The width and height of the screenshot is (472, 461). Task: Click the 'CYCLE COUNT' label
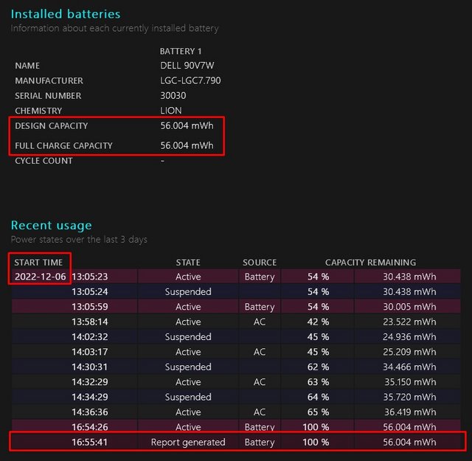point(44,161)
